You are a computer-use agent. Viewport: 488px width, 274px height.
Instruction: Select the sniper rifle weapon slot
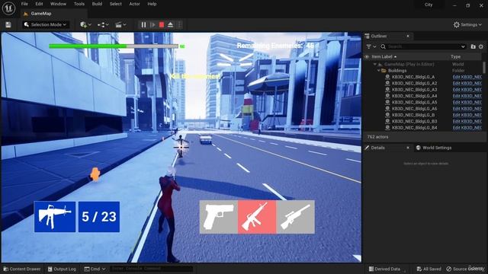tap(295, 217)
